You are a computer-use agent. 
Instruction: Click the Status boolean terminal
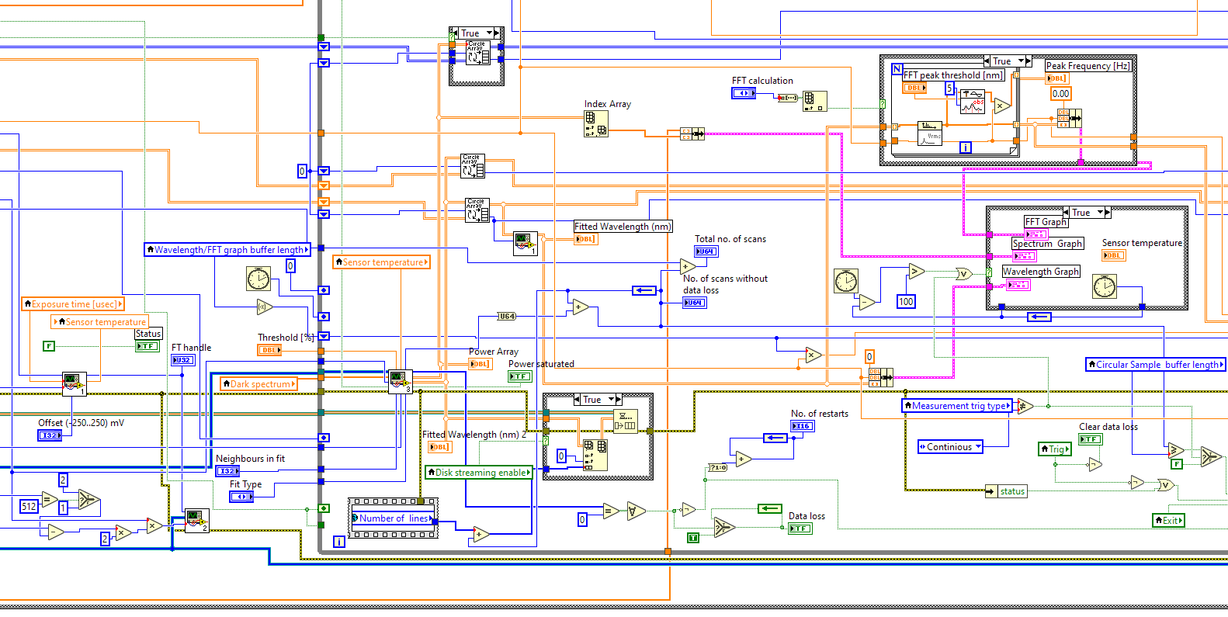pyautogui.click(x=147, y=346)
